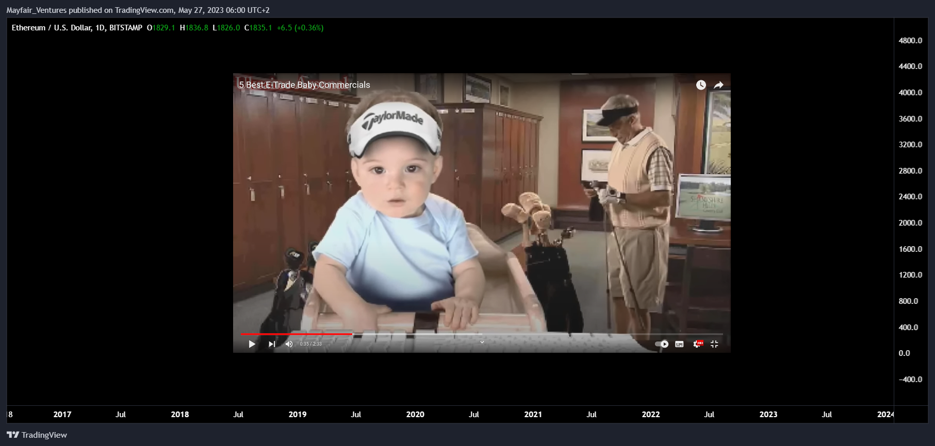
Task: Click the 2019 time axis label
Action: pyautogui.click(x=298, y=415)
